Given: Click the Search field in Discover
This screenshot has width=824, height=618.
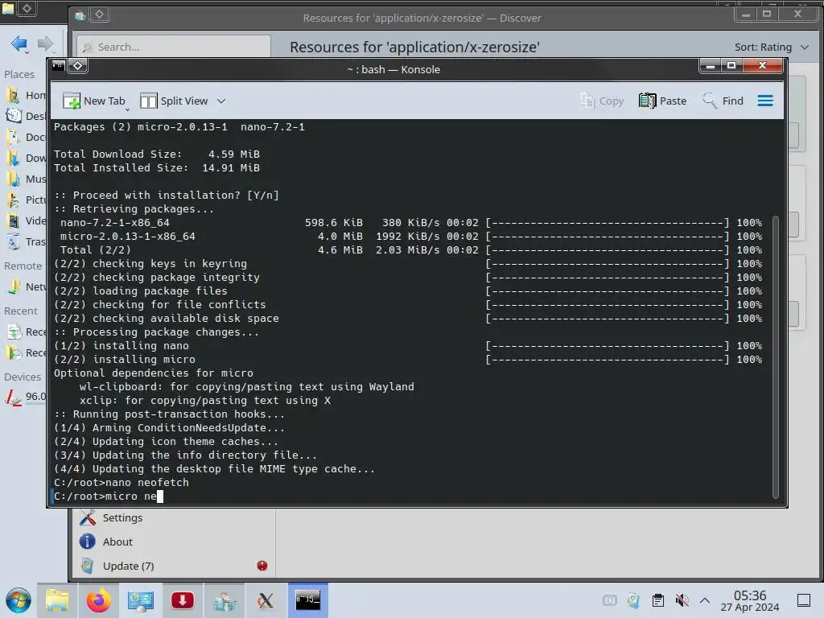Looking at the screenshot, I should coord(174,47).
